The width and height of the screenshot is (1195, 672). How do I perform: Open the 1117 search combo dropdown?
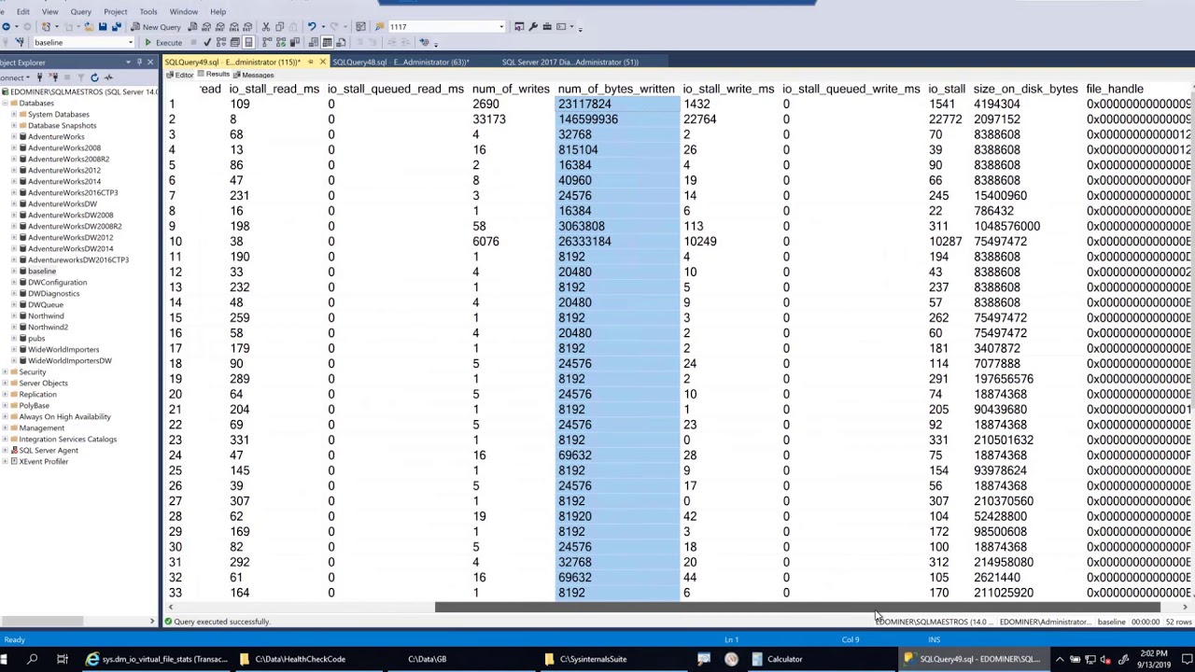[501, 26]
